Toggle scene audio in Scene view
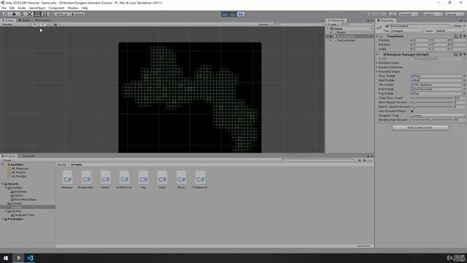Image resolution: width=467 pixels, height=263 pixels. (49, 24)
